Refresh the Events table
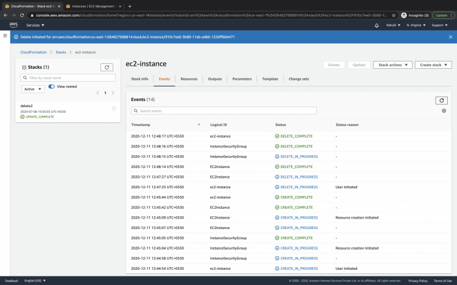 (x=442, y=100)
